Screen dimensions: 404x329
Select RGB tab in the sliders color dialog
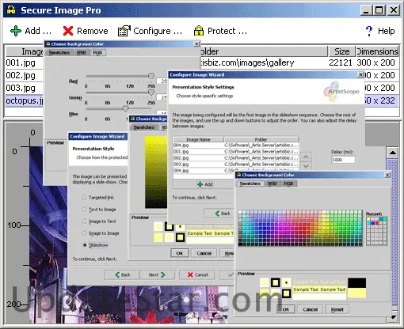click(97, 52)
